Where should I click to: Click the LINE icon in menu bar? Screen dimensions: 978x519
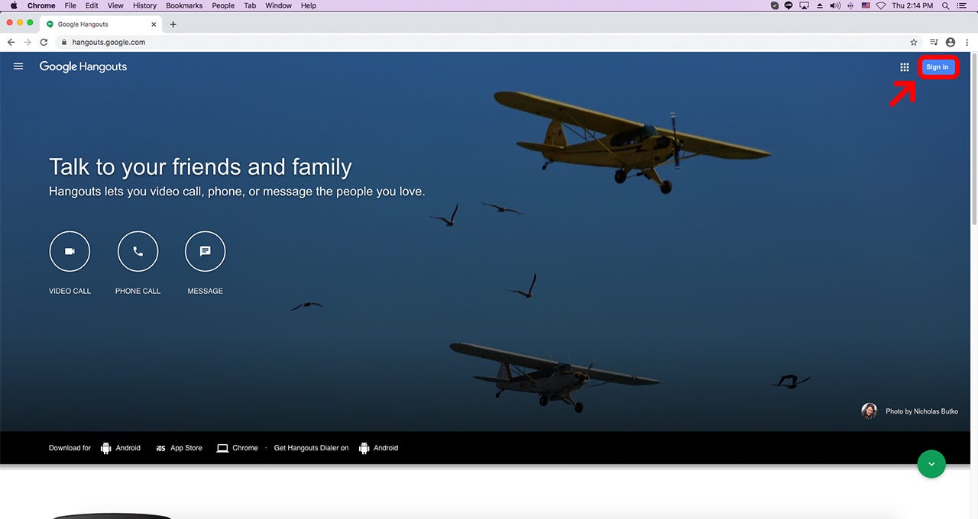point(789,5)
